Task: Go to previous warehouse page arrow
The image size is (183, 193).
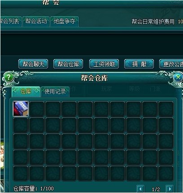Action: 140,189
